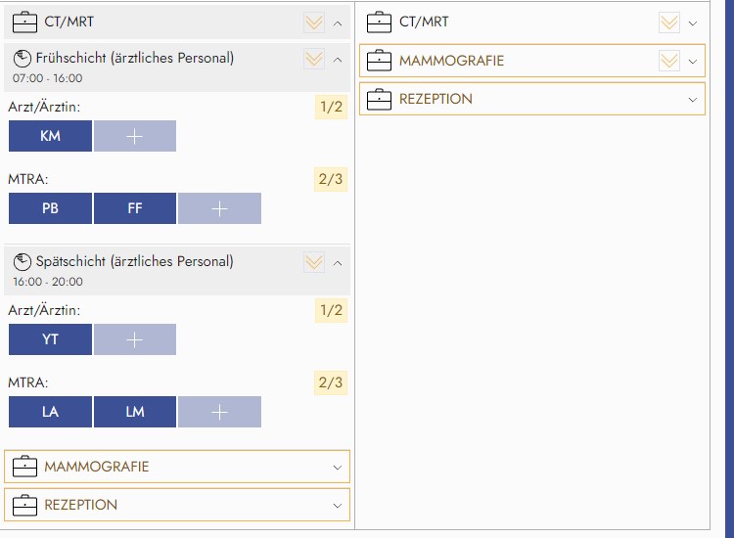This screenshot has height=538, width=734.
Task: Click the briefcase icon beside left CT/MRT
Action: [x=24, y=22]
